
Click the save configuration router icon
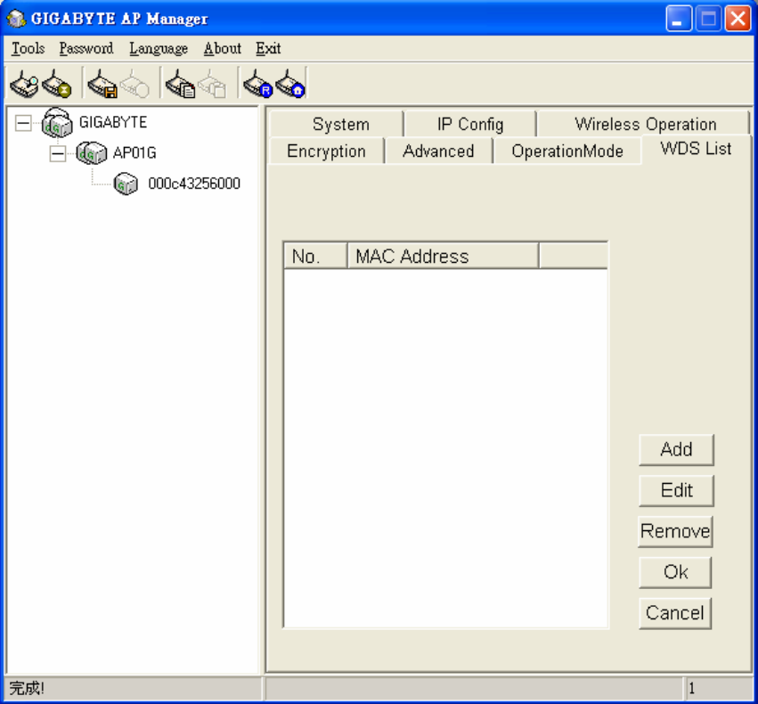(x=102, y=84)
